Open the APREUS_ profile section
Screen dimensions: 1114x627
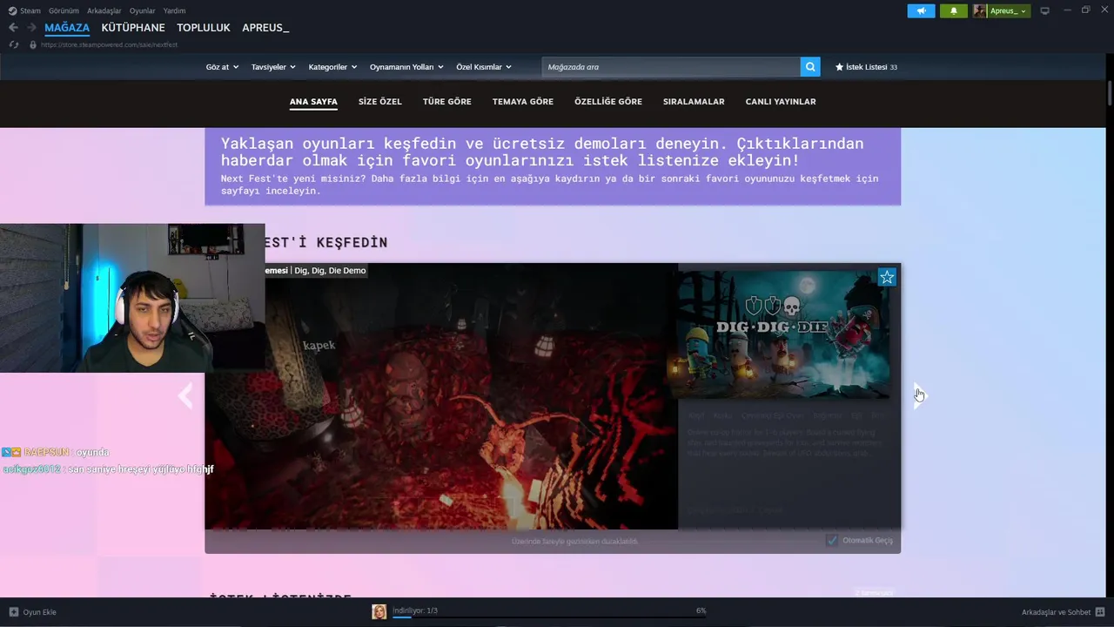[265, 28]
